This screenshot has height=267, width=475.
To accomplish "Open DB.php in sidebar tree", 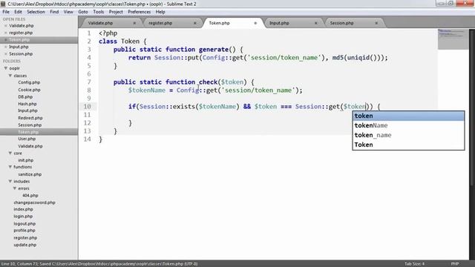I will click(x=25, y=97).
